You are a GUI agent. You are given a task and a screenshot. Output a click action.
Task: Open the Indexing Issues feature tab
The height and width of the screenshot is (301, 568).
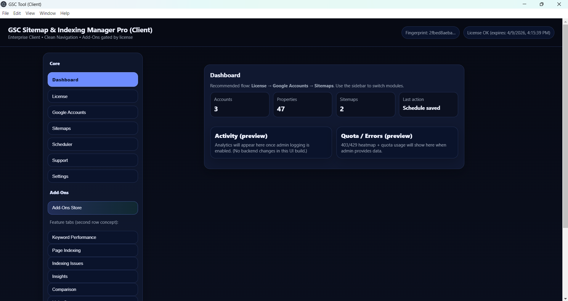tap(93, 263)
